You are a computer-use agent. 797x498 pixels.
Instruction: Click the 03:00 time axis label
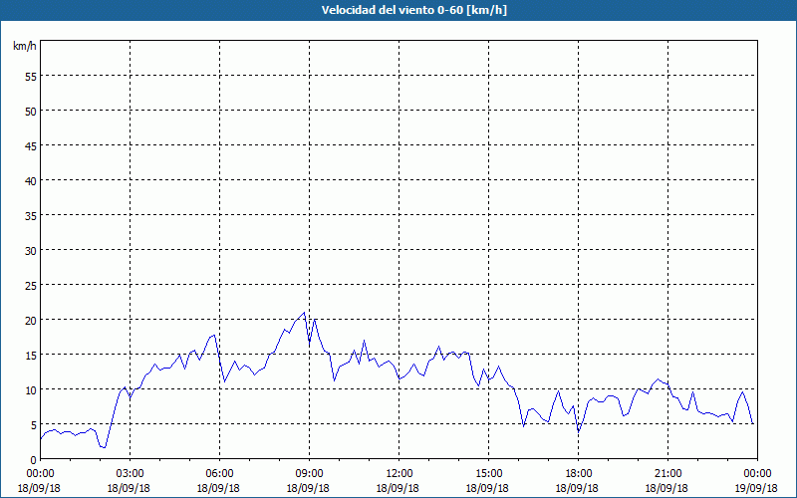[x=130, y=474]
